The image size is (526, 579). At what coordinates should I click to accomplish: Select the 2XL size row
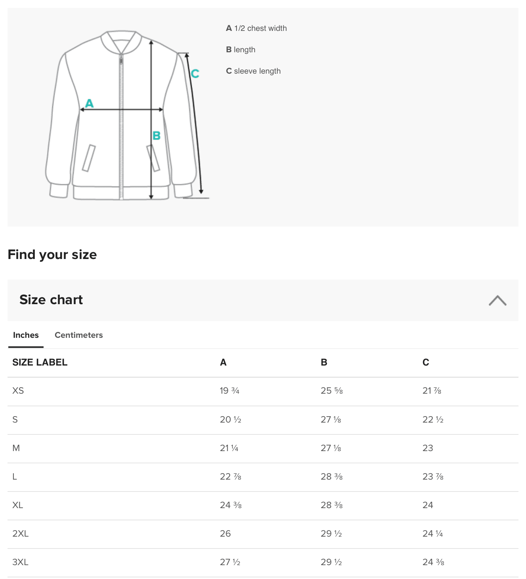[263, 534]
